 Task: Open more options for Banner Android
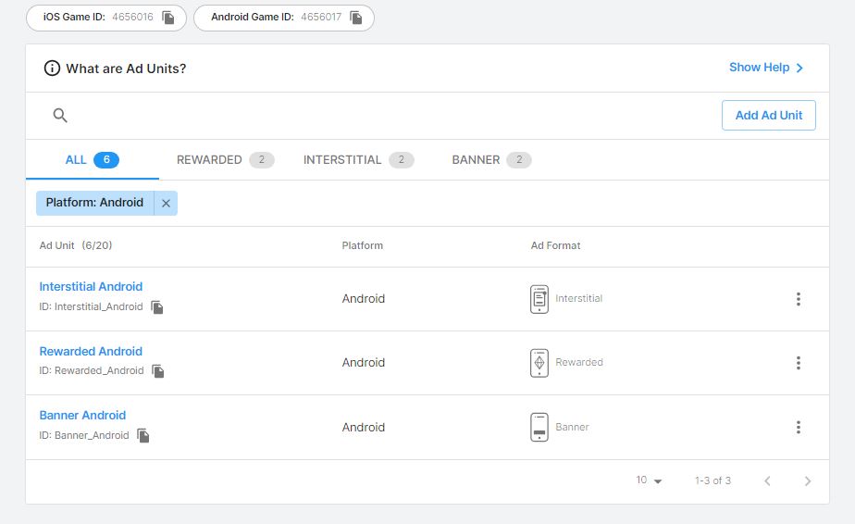coord(798,428)
